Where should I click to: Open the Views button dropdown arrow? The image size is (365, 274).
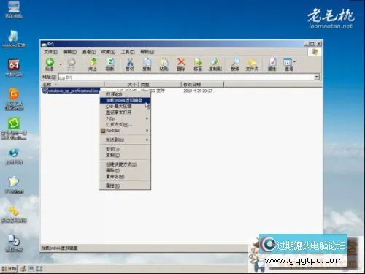pyautogui.click(x=295, y=62)
